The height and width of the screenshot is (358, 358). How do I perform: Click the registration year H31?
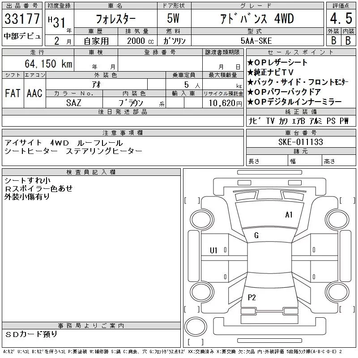pyautogui.click(x=57, y=22)
